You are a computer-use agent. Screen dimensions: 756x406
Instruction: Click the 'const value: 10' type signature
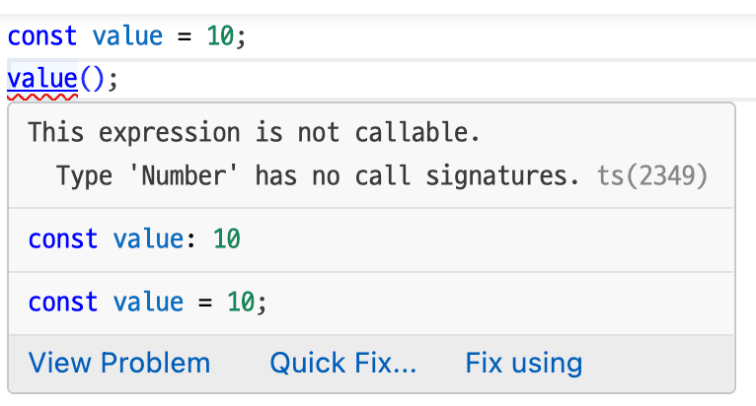pos(134,239)
